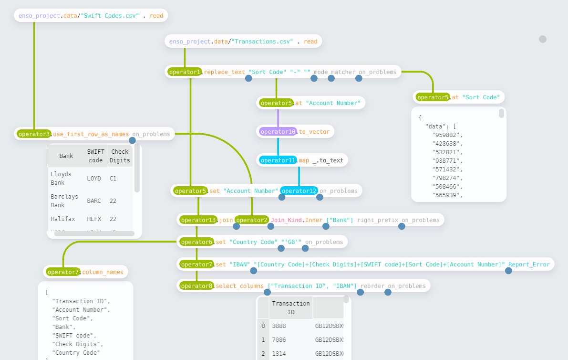This screenshot has height=360, width=568.
Task: Click the operator7 column_names node badge
Action: pos(62,272)
